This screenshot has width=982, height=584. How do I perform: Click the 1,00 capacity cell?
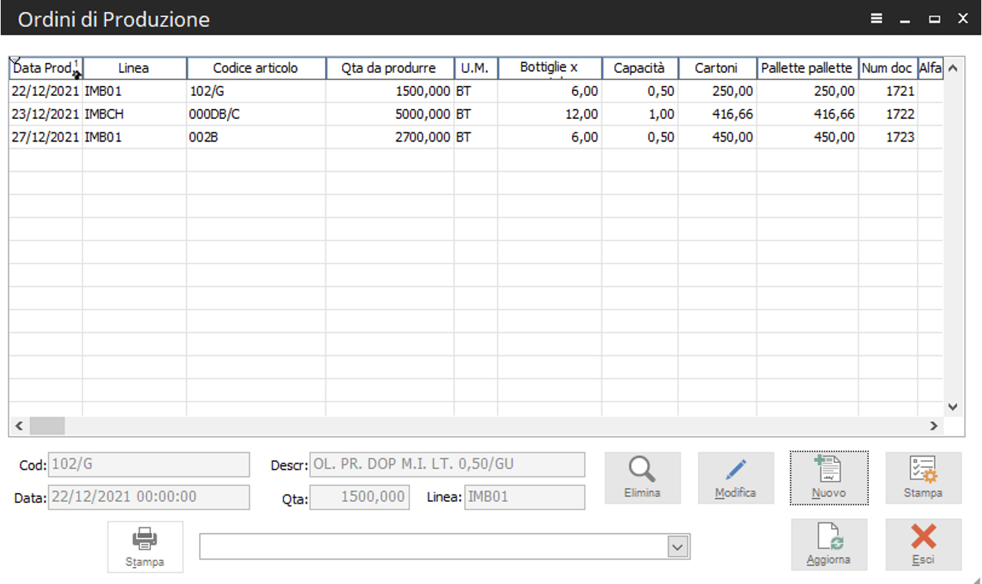pyautogui.click(x=640, y=115)
